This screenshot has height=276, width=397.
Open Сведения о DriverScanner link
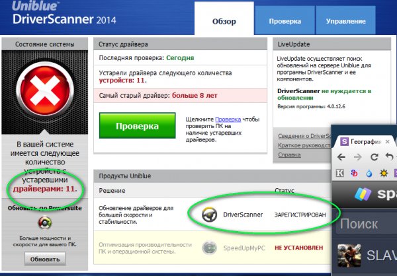[304, 136]
